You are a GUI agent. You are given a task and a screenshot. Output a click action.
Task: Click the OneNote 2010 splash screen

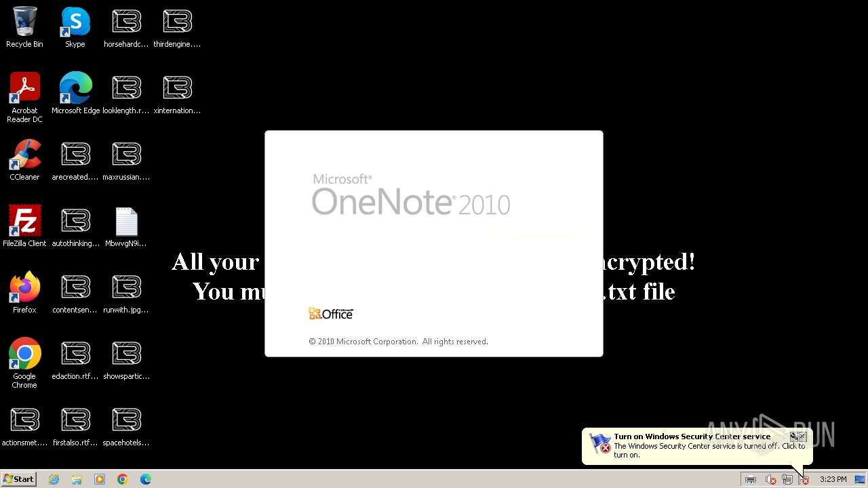[x=434, y=243]
